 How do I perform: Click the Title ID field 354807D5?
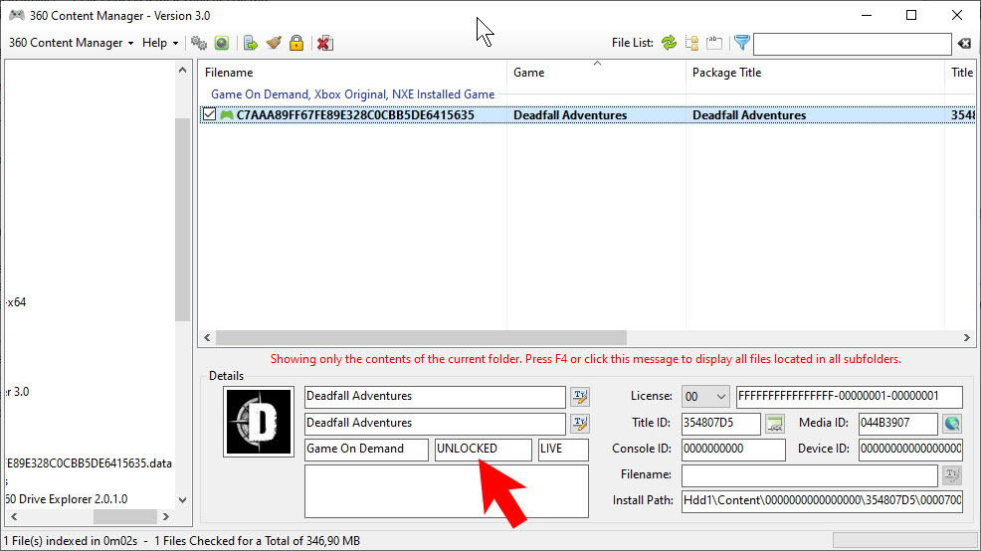click(720, 424)
